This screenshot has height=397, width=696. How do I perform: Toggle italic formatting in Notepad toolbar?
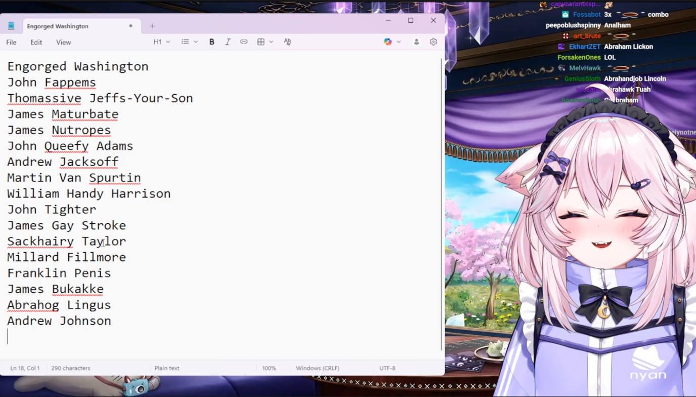click(x=228, y=42)
